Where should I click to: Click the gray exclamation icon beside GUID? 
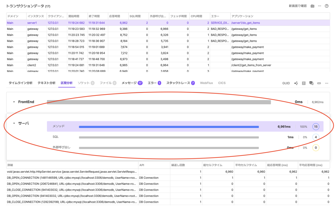pyautogui.click(x=304, y=83)
